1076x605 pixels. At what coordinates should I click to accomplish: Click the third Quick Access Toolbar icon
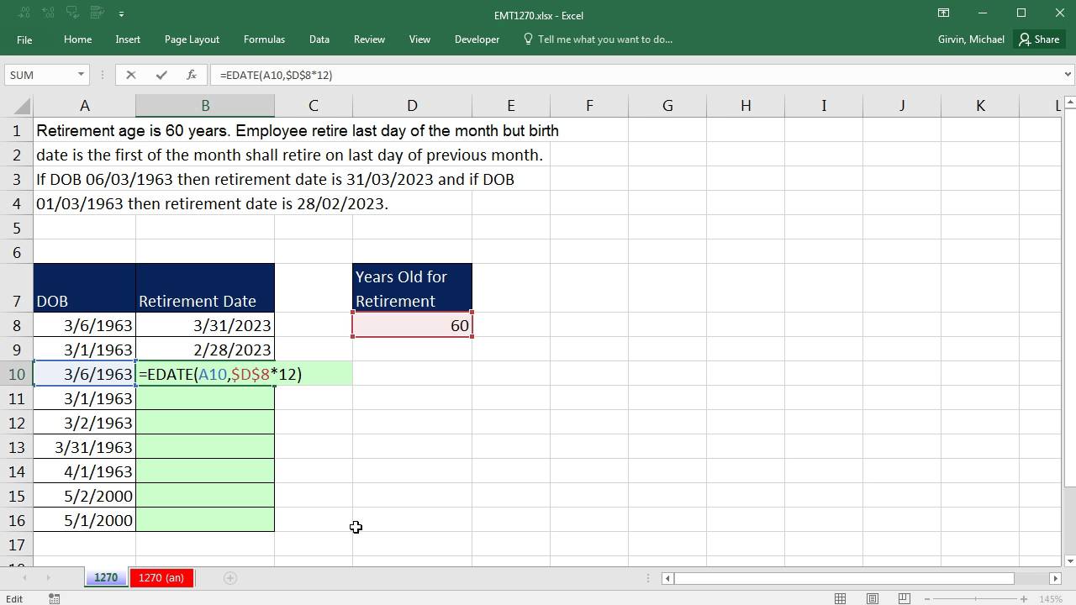[x=73, y=14]
